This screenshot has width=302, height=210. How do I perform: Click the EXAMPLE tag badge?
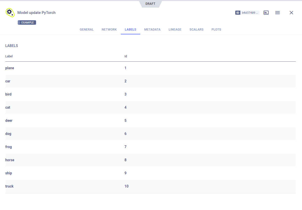click(27, 22)
